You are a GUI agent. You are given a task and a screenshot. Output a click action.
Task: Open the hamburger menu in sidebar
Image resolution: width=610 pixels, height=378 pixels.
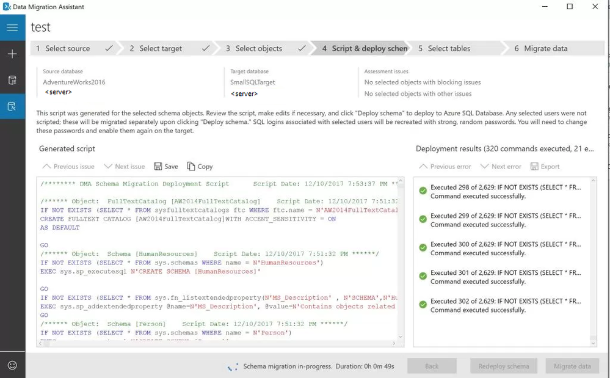click(x=12, y=27)
